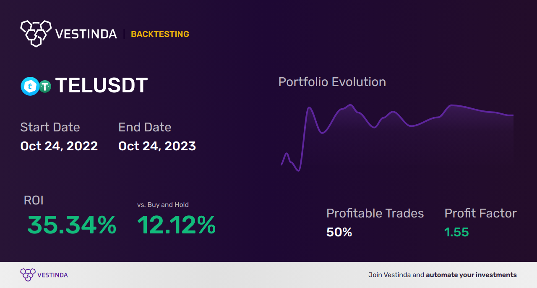Click the vs. Buy and Hold 12.12% value

176,225
